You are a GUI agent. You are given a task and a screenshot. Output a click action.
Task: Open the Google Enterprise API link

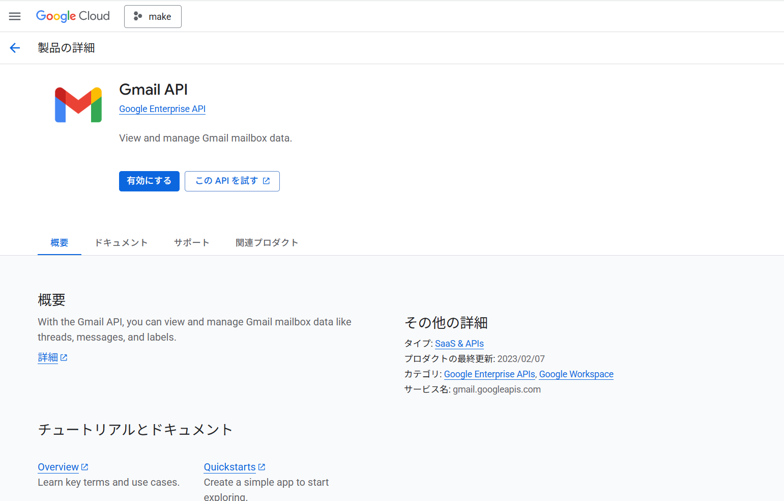click(162, 109)
